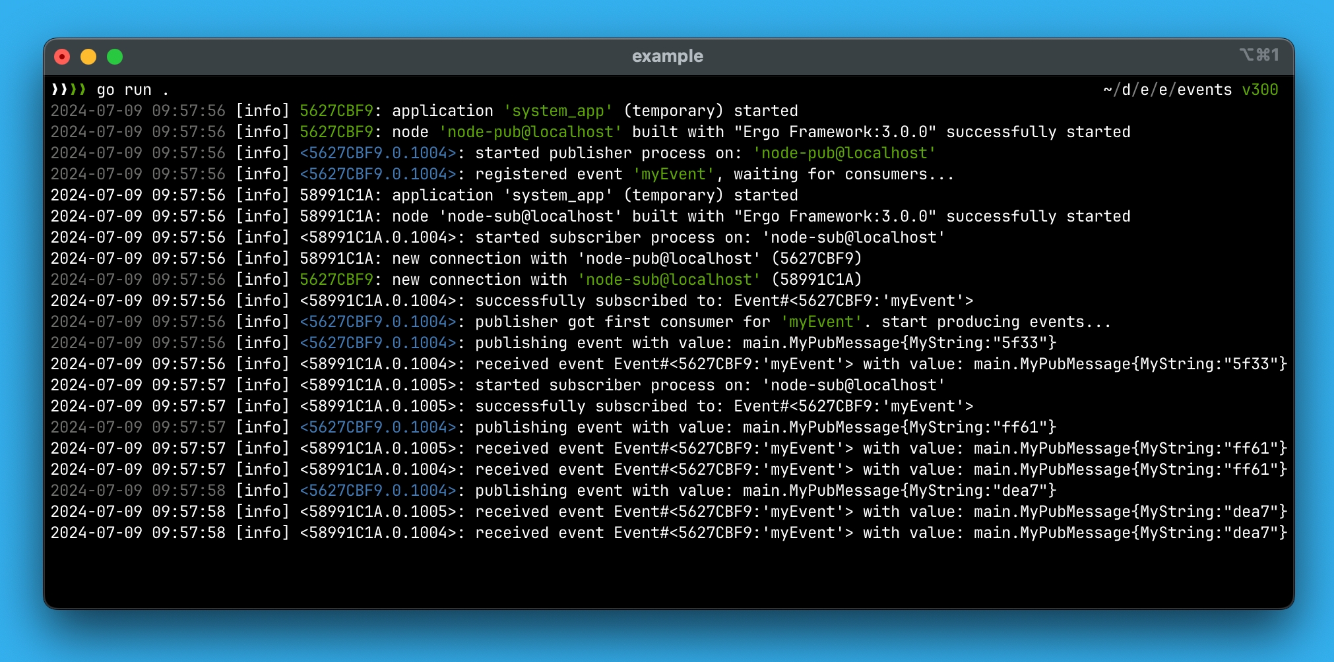Minimize the window using the yellow button

click(x=88, y=57)
